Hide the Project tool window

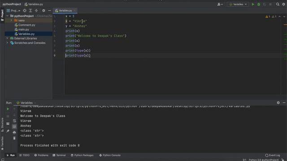click(x=49, y=11)
